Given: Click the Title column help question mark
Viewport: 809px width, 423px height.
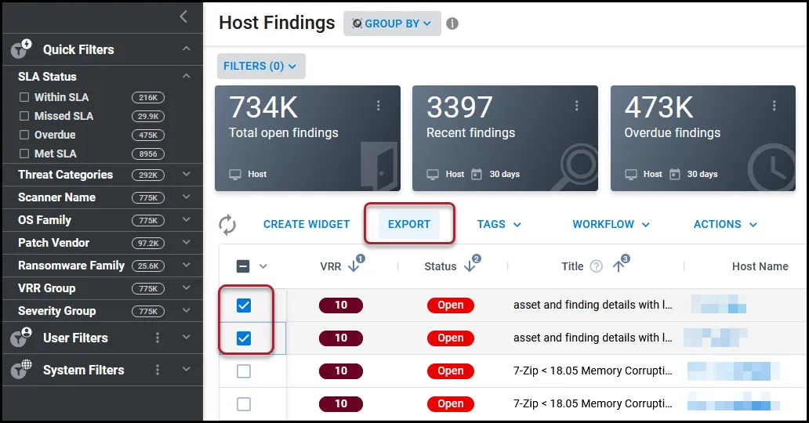Looking at the screenshot, I should 596,266.
